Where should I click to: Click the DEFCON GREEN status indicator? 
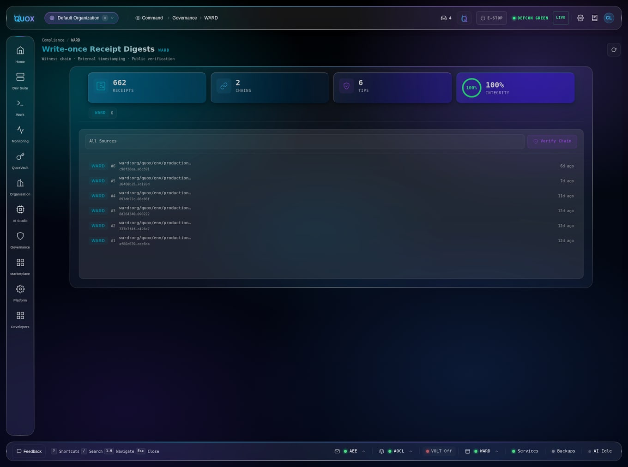coord(530,18)
